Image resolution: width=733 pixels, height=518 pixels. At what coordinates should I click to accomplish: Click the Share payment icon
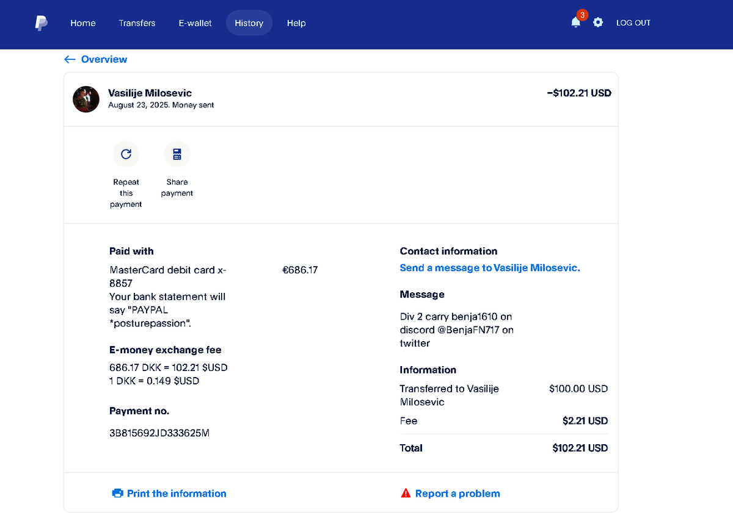click(x=177, y=154)
